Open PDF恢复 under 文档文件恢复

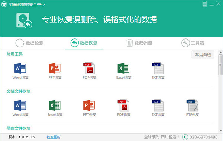click(x=124, y=108)
